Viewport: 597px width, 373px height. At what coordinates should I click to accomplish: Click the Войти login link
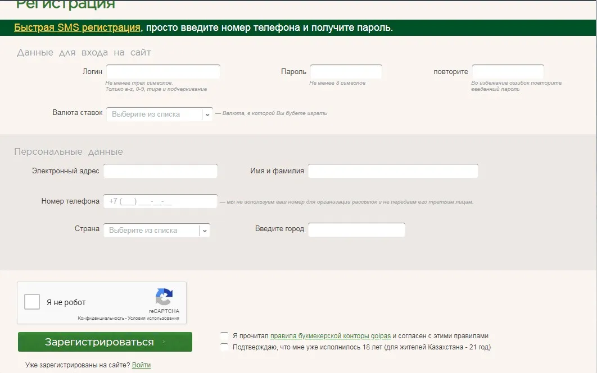141,365
